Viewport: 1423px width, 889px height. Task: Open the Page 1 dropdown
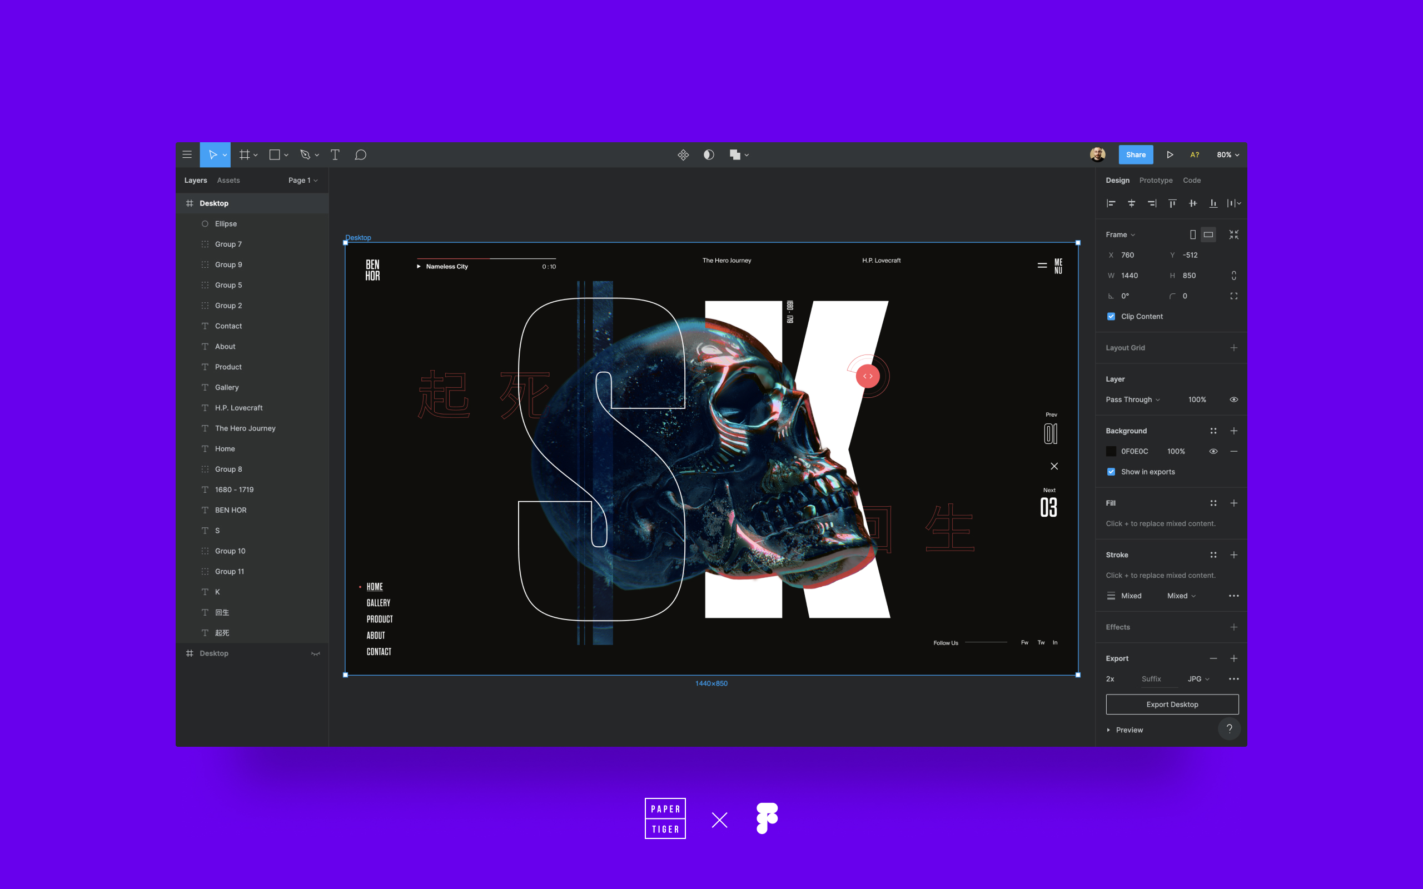(303, 181)
